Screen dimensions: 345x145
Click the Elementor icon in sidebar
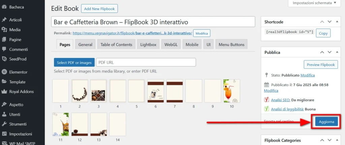4,72
